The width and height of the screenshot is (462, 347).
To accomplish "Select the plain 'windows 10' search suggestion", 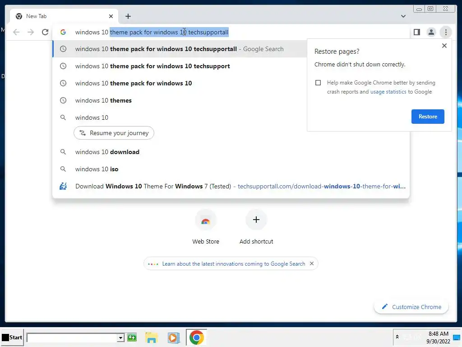I will tap(180, 117).
